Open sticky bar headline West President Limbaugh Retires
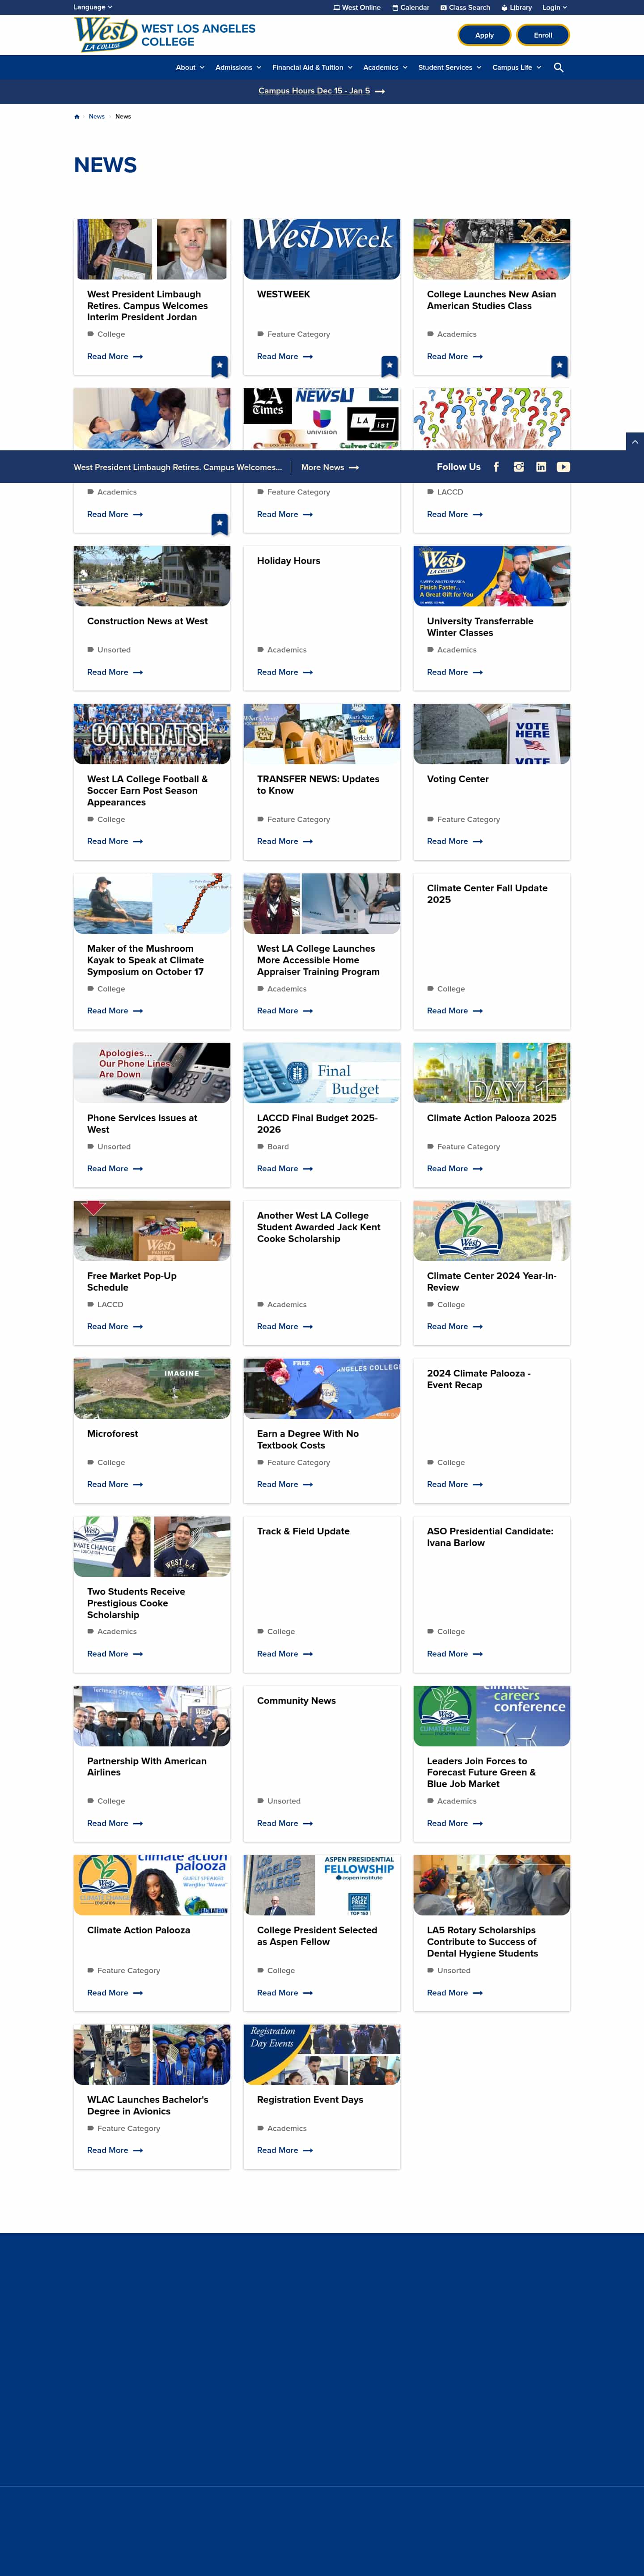 pyautogui.click(x=178, y=468)
